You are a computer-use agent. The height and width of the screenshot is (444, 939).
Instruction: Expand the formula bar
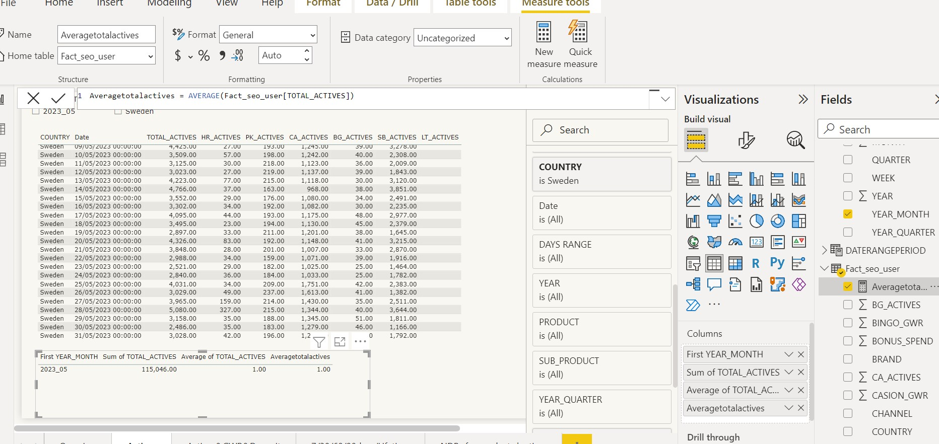click(x=665, y=99)
